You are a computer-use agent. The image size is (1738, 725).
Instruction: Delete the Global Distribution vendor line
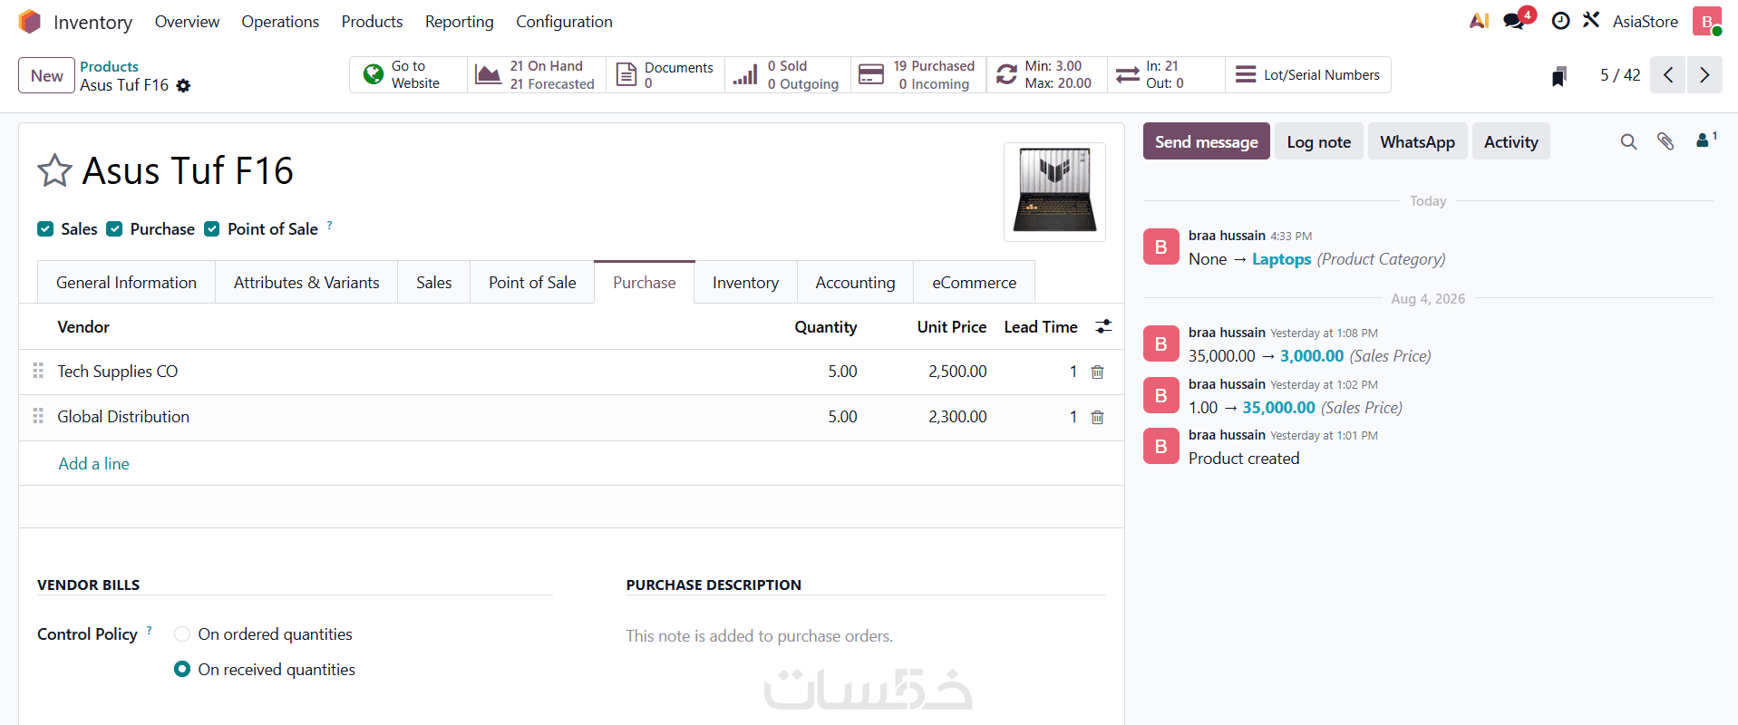pyautogui.click(x=1097, y=418)
